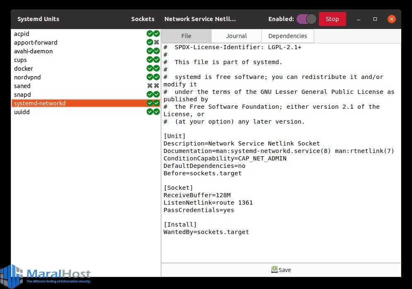412x289 pixels.
Task: Open the Dependencies tab
Action: click(287, 36)
